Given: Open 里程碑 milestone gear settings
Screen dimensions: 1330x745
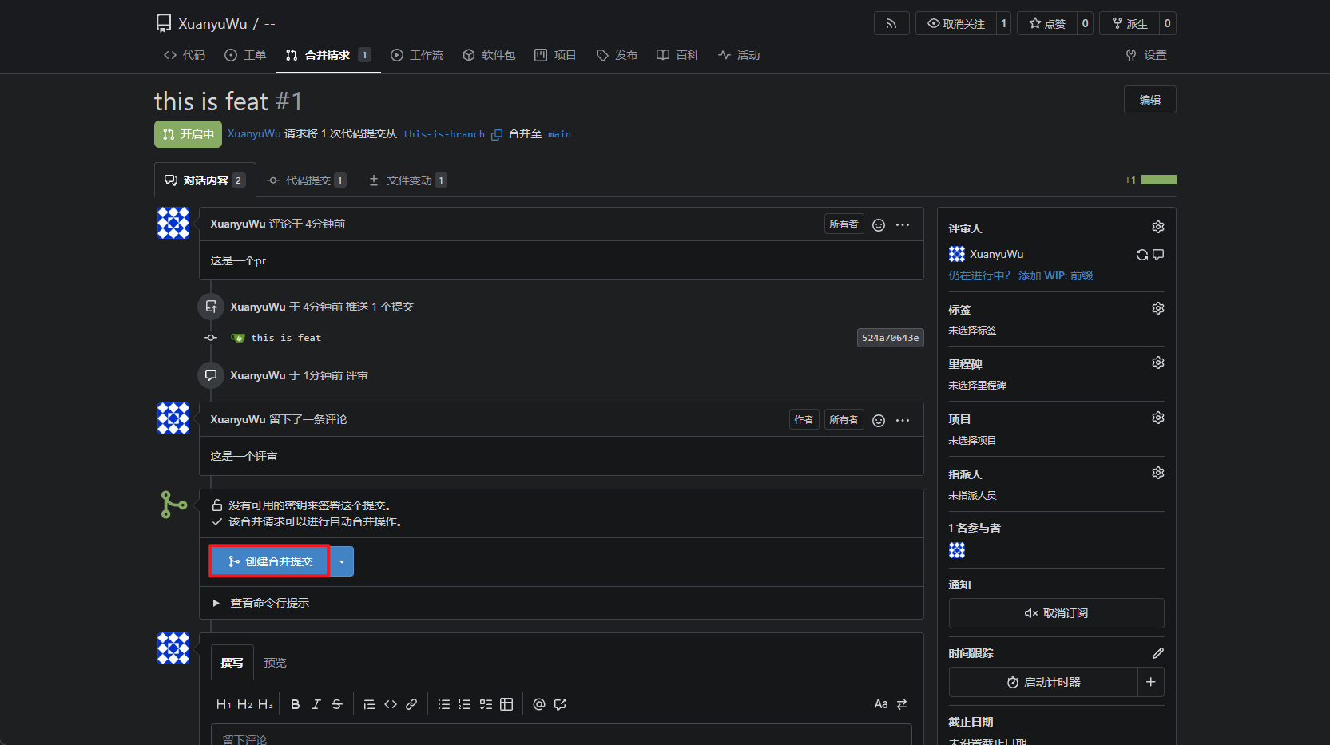Looking at the screenshot, I should coord(1157,363).
